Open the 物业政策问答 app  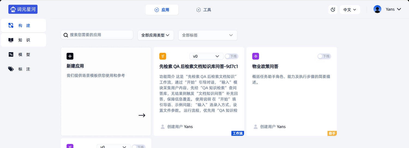click(x=265, y=66)
